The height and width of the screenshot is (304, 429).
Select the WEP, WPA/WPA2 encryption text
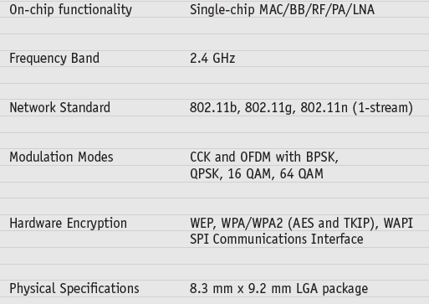click(x=237, y=224)
